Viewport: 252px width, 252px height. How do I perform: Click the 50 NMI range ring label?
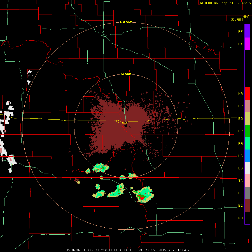point(126,74)
